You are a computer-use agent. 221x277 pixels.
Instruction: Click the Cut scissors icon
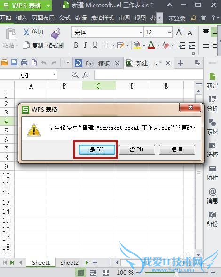coord(26,32)
